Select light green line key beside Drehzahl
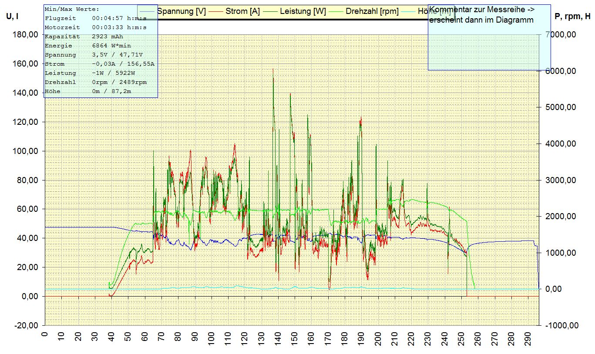Viewport: 595px width, 354px height. 336,11
